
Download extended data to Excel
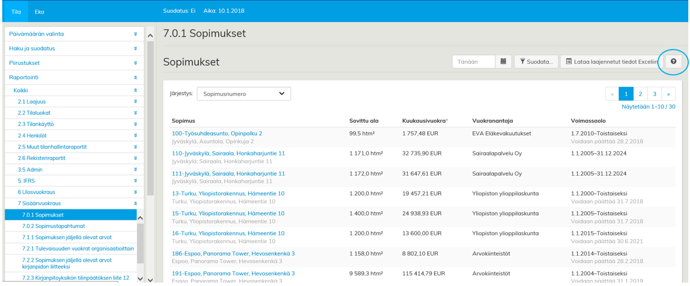tap(612, 61)
